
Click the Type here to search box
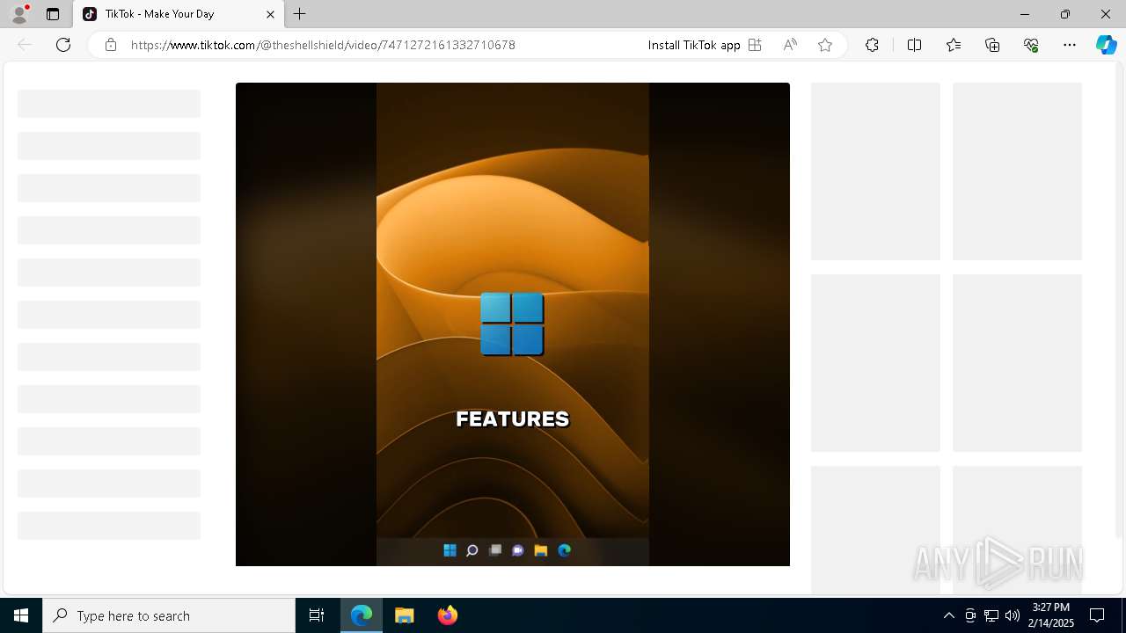tap(169, 615)
